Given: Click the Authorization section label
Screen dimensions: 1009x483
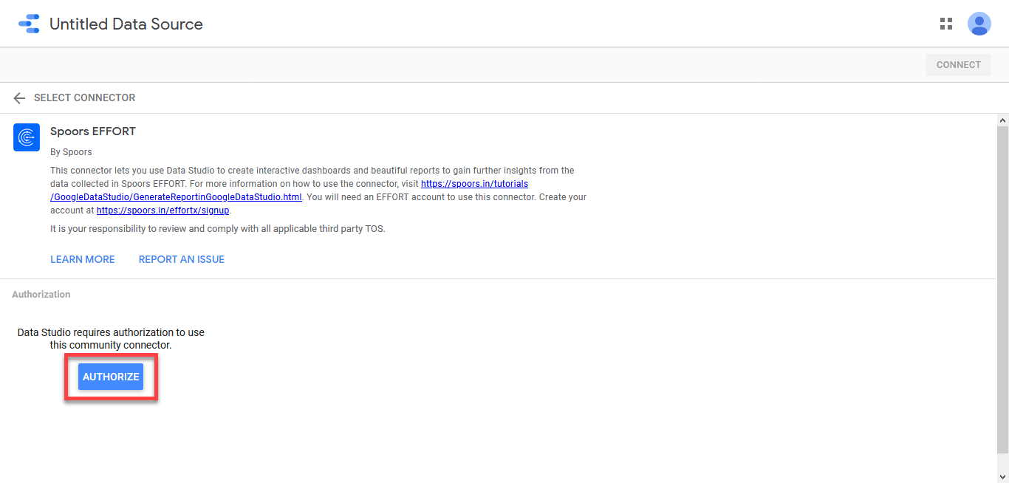Looking at the screenshot, I should (41, 295).
